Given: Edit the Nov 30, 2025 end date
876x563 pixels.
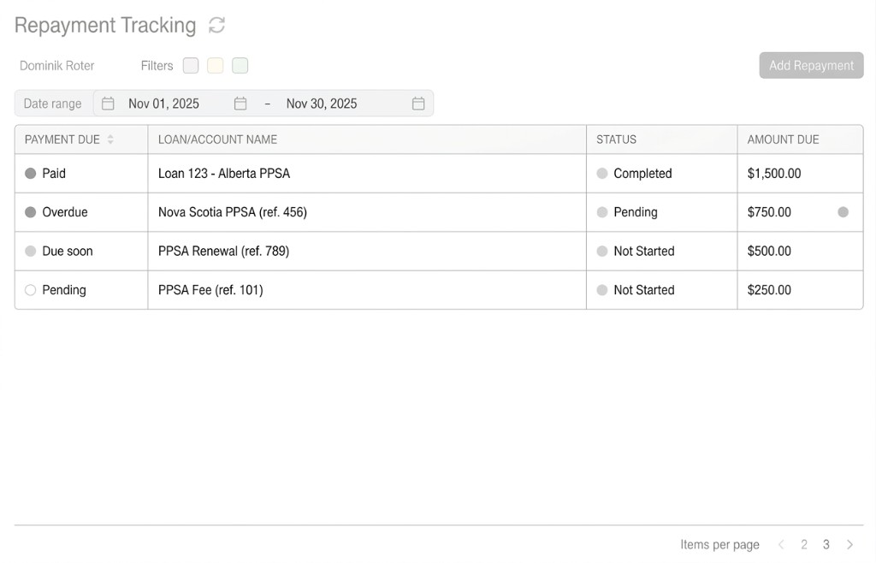Looking at the screenshot, I should (x=322, y=104).
